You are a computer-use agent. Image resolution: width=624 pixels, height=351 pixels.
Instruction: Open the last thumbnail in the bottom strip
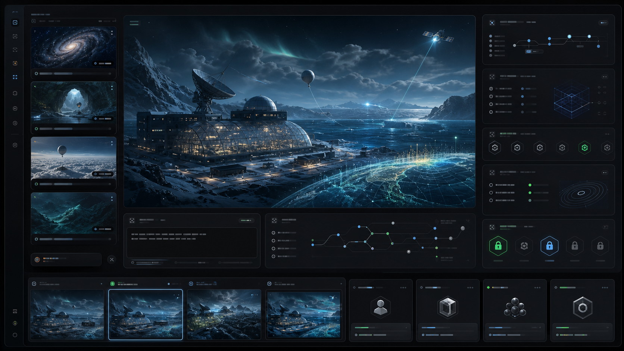coord(304,314)
